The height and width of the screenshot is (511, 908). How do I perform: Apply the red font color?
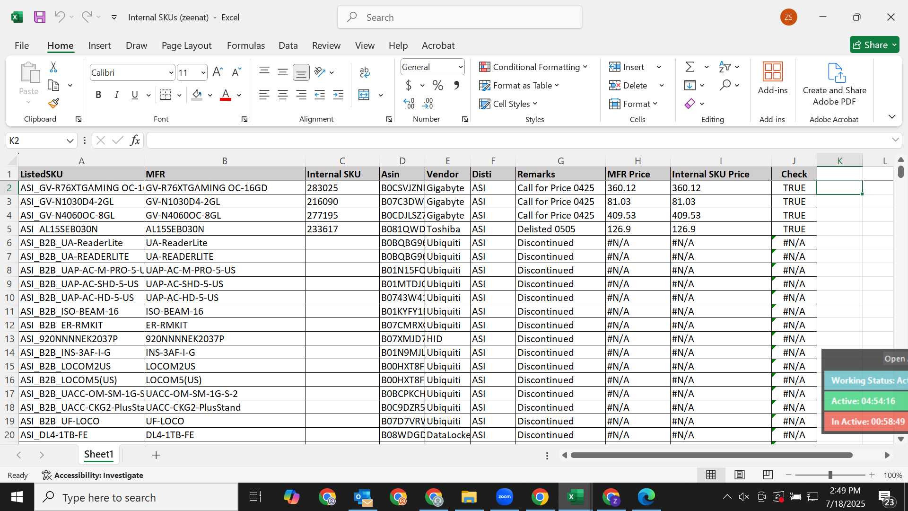[226, 95]
